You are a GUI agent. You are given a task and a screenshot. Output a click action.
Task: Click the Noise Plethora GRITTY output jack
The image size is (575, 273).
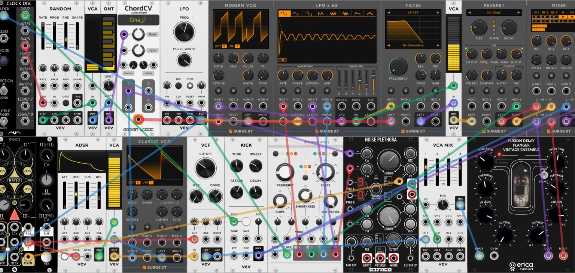tap(366, 259)
